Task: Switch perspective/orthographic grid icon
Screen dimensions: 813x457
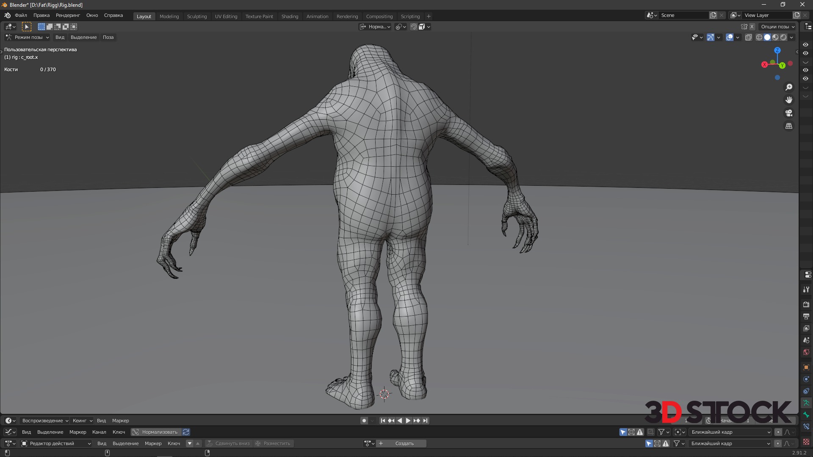Action: click(789, 126)
